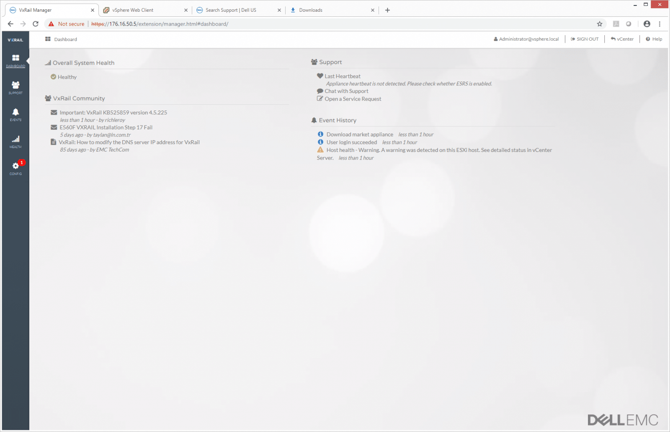Open E560F VXRAIL Installation Step 17 Fail post

(106, 127)
